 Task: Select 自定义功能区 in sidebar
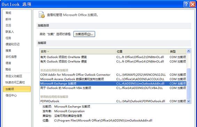coord(14,76)
